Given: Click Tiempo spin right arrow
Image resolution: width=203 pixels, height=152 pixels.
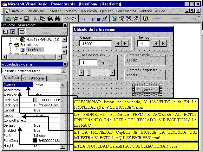Looking at the screenshot, I should [x=163, y=44].
